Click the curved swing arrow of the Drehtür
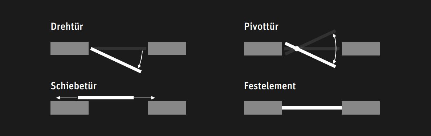 [141, 59]
